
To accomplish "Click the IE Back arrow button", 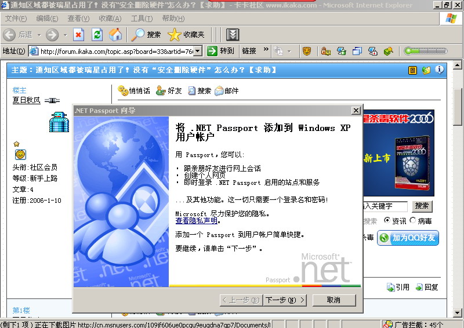I will 9,35.
